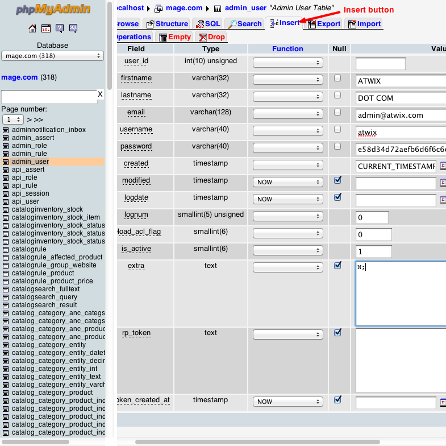
Task: Click browse icon beside catalogrule
Action: pyautogui.click(x=6, y=250)
